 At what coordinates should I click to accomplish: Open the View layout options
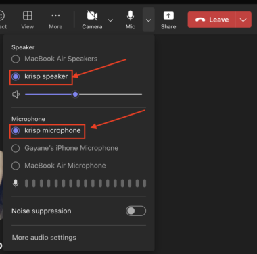click(28, 20)
